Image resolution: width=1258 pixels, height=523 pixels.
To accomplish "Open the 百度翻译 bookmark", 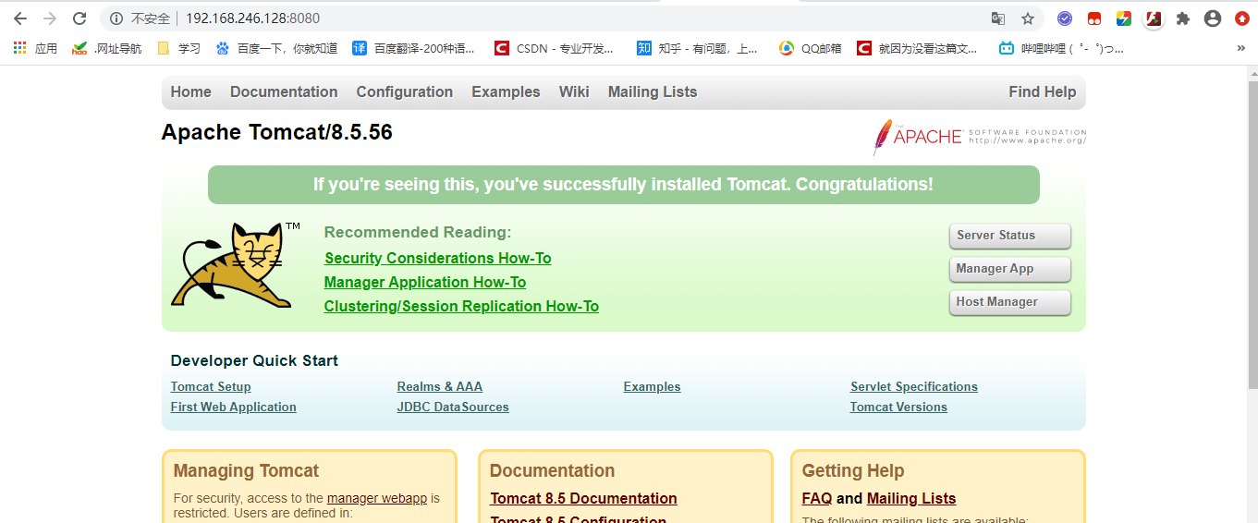I will coord(414,48).
